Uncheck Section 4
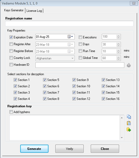 point(15,99)
